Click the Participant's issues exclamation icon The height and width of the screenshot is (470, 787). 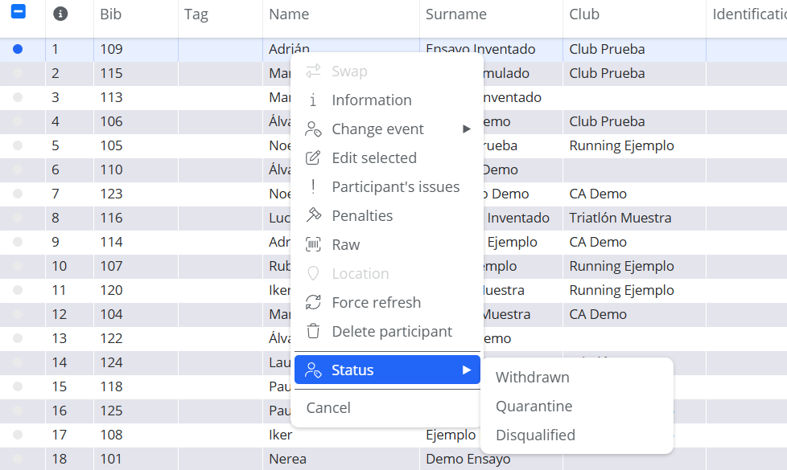[313, 187]
